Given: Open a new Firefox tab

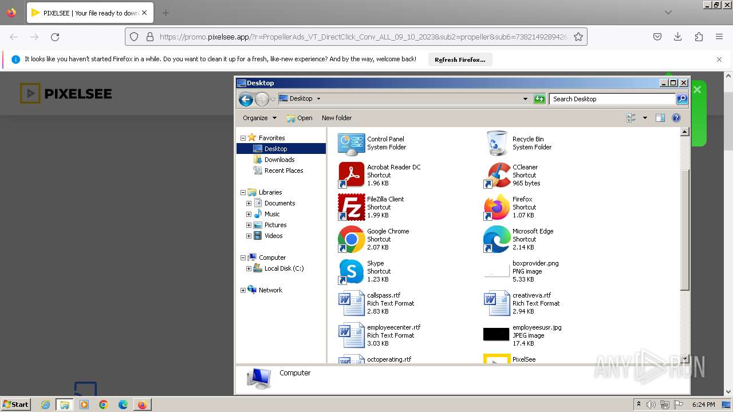Looking at the screenshot, I should click(165, 13).
